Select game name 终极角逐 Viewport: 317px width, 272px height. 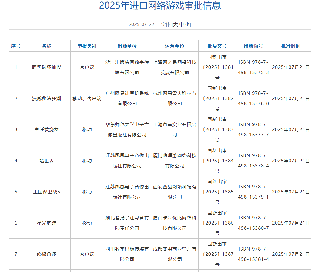coord(47,254)
